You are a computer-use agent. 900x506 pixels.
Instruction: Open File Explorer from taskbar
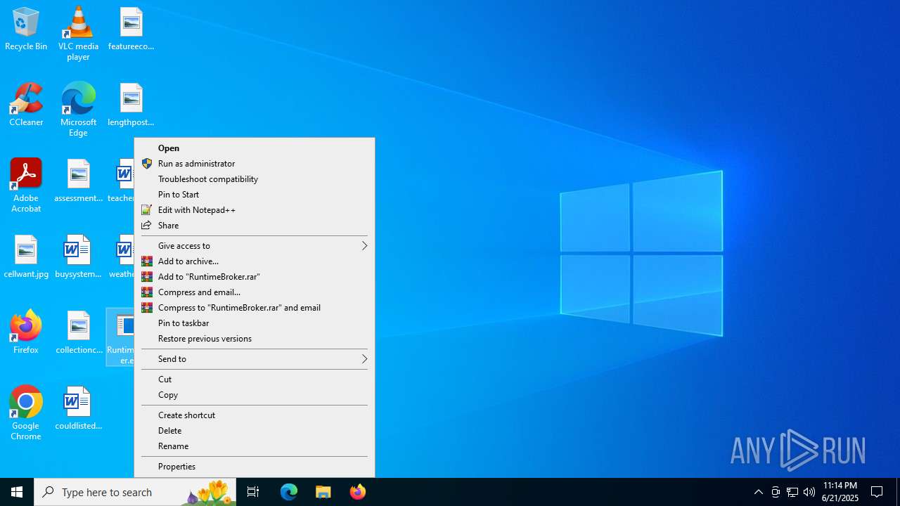[323, 492]
